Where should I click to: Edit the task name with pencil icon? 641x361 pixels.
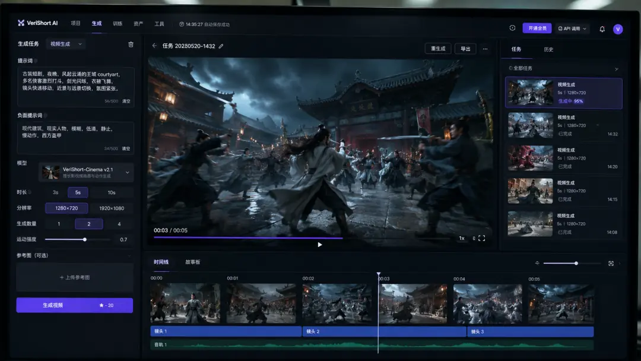point(221,46)
